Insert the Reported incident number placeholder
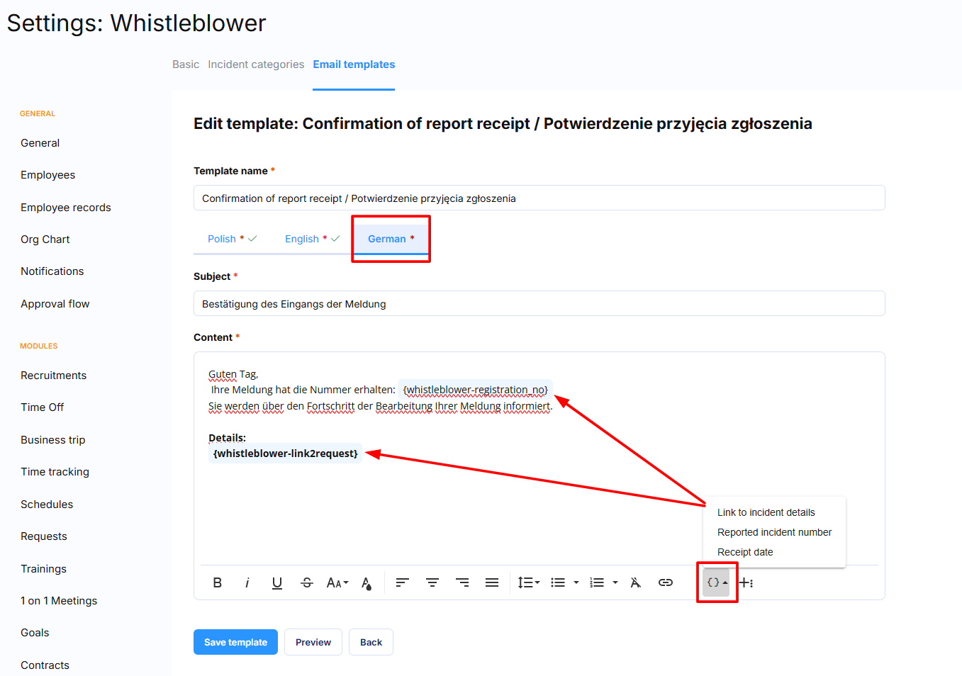Image resolution: width=962 pixels, height=676 pixels. [x=774, y=532]
